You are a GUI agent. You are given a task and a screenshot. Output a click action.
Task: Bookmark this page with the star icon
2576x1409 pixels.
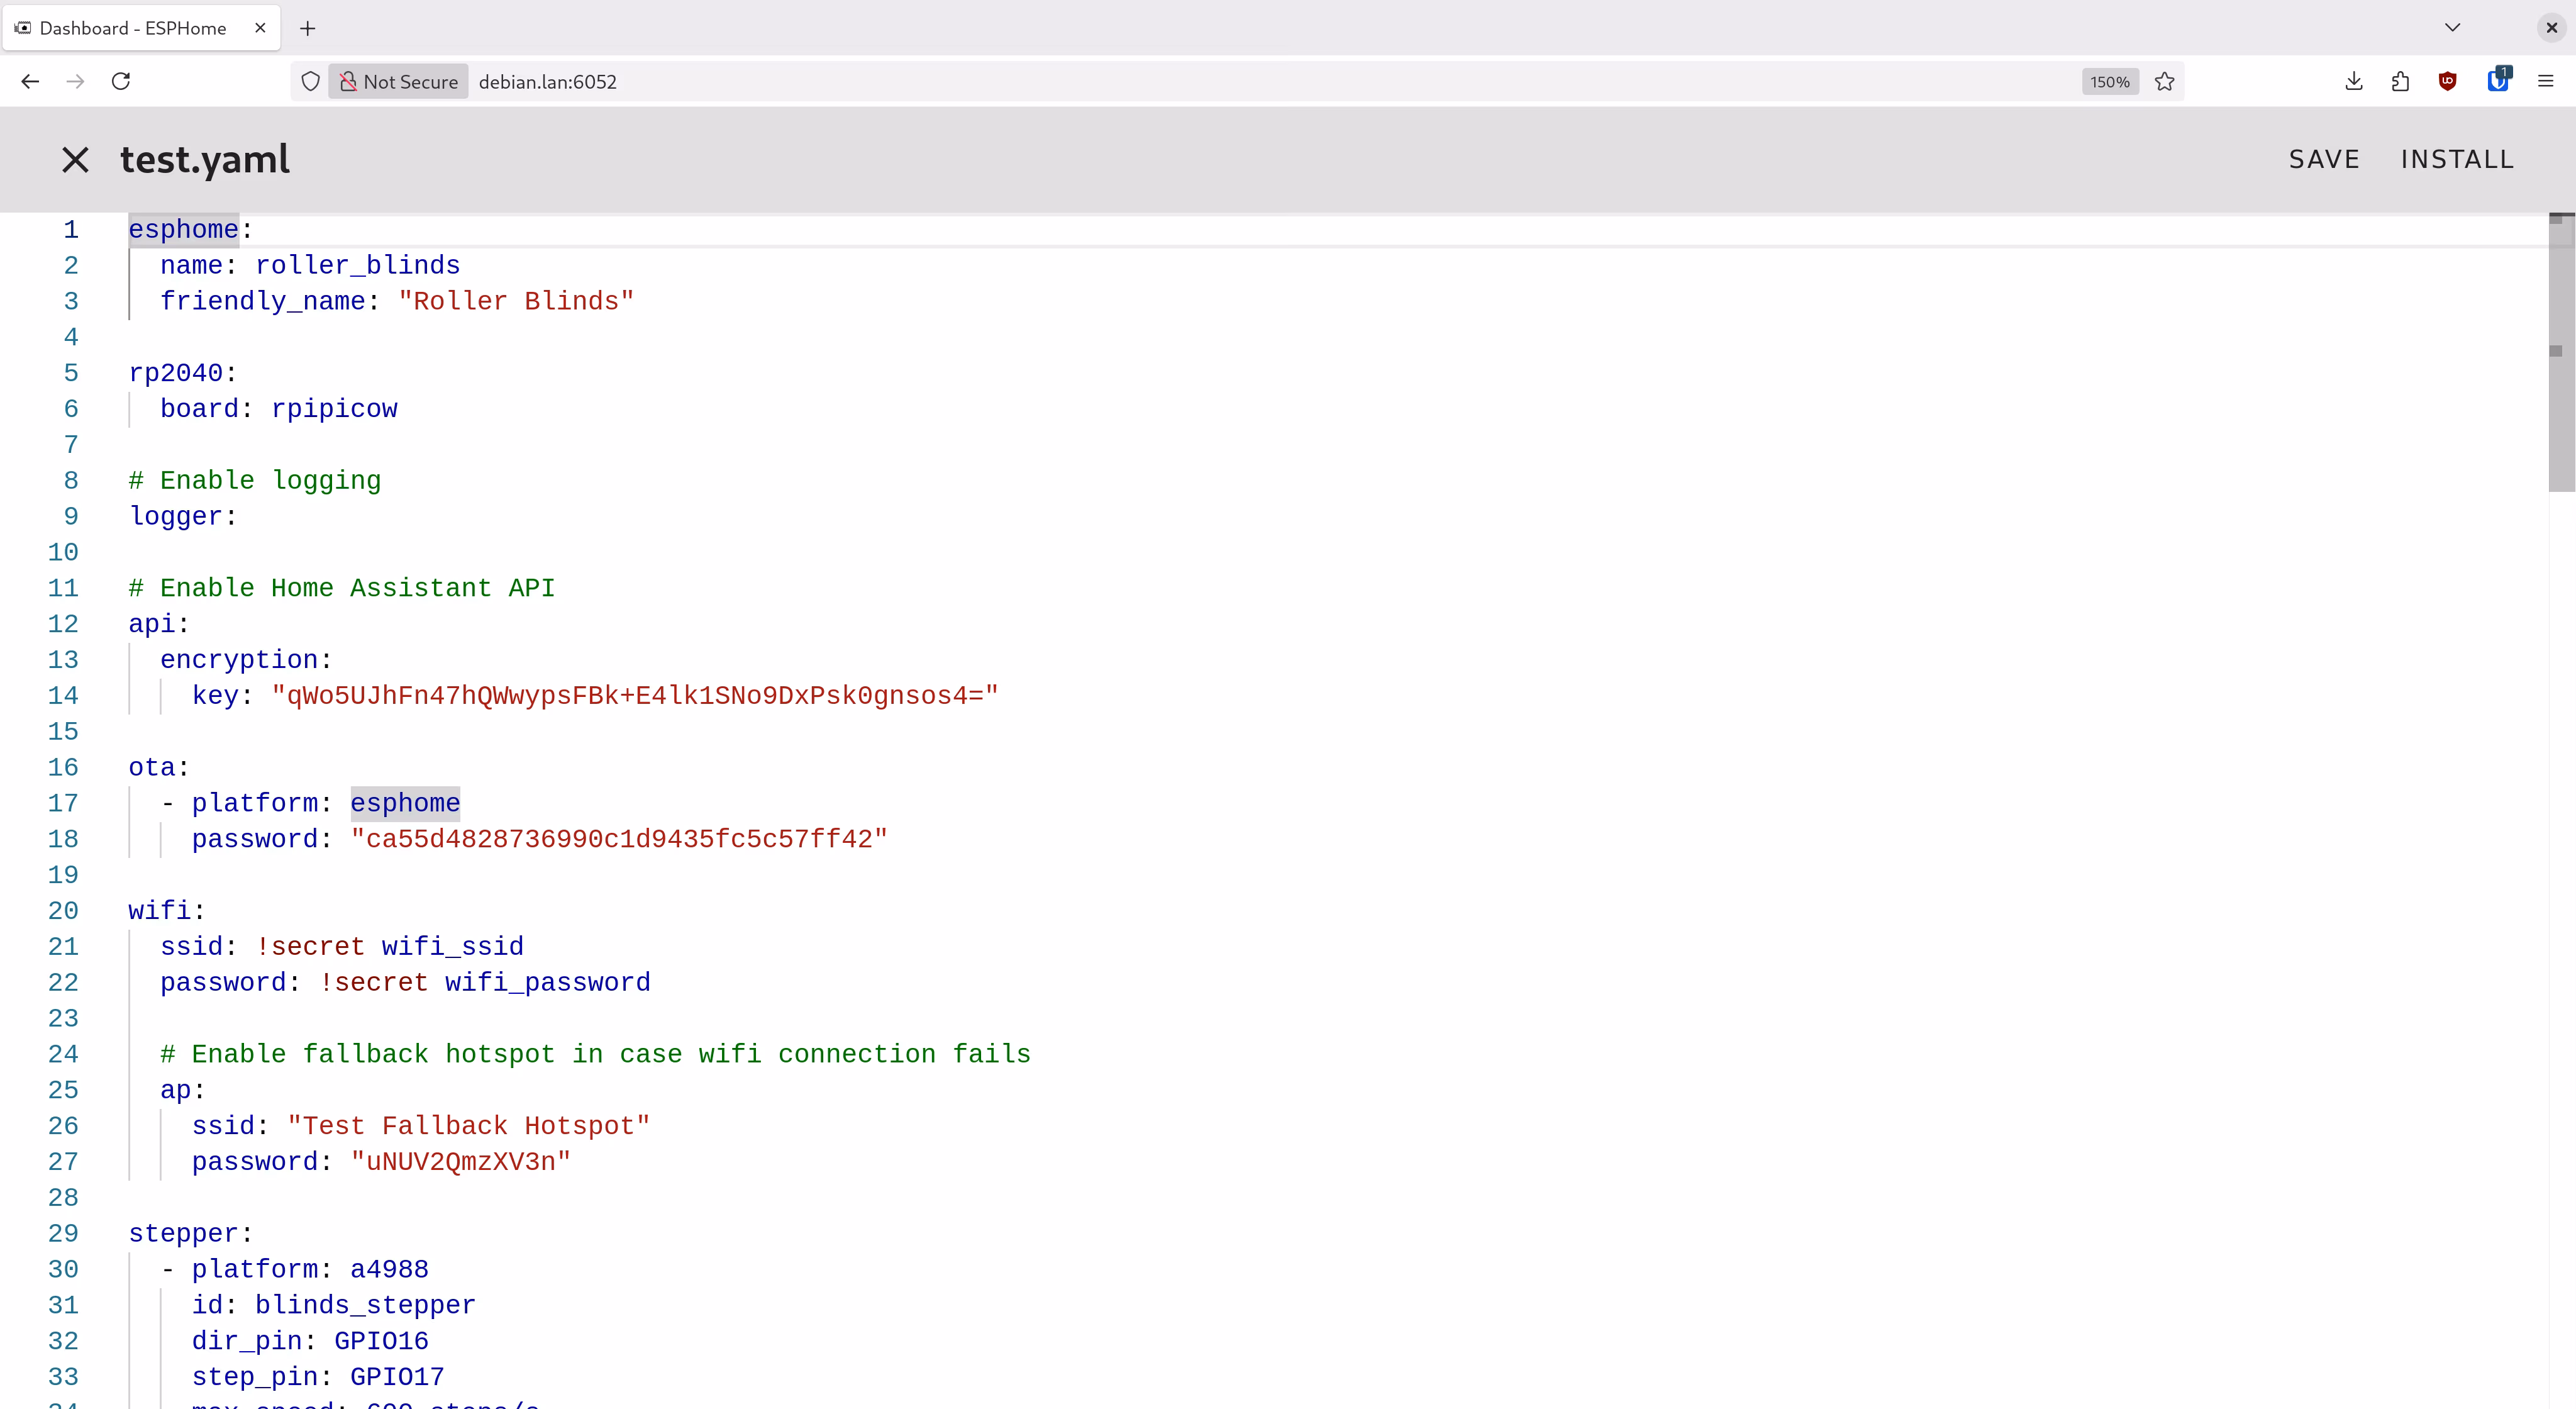[2165, 82]
